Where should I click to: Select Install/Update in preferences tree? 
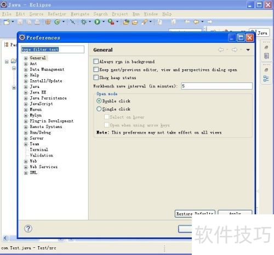coord(46,81)
